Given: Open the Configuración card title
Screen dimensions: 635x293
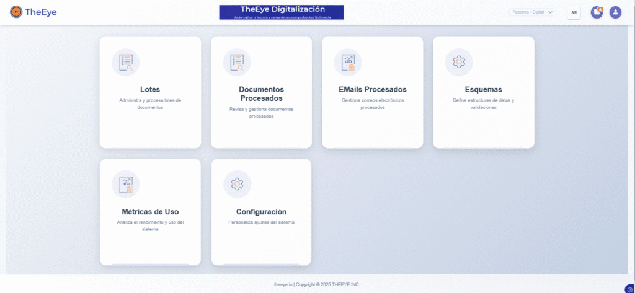Looking at the screenshot, I should 261,212.
